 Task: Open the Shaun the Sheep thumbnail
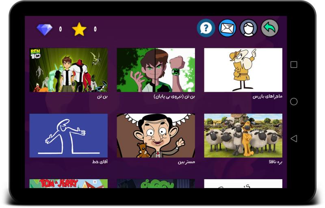(x=243, y=136)
